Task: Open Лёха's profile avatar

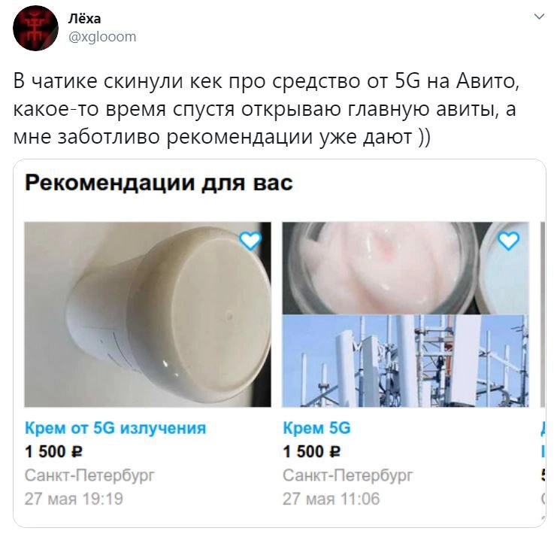Action: click(35, 28)
